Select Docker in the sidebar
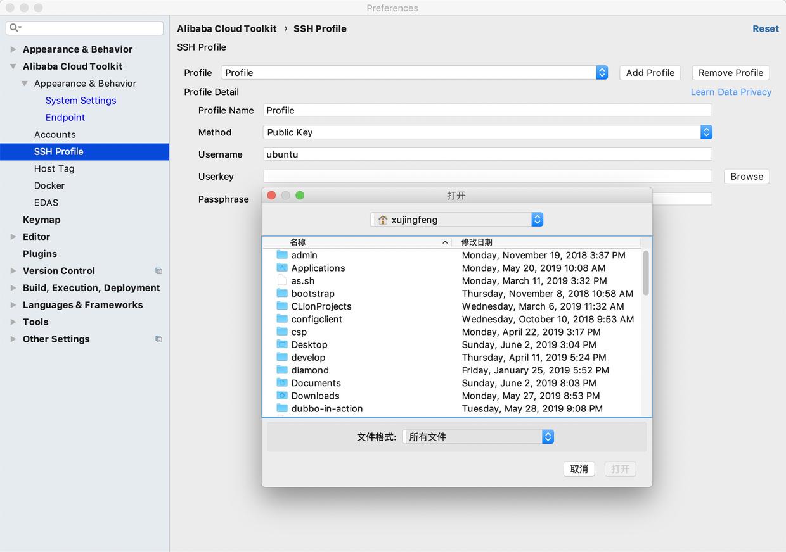The height and width of the screenshot is (552, 786). coord(49,186)
